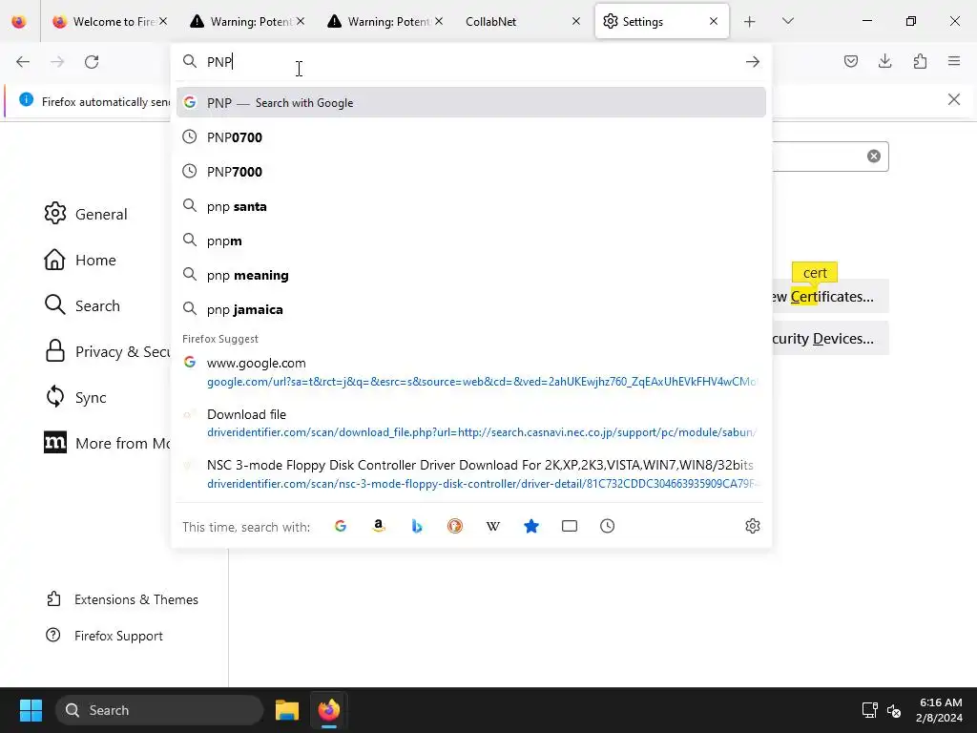
Task: Switch to Welcome to Firefox tab
Action: (x=111, y=21)
